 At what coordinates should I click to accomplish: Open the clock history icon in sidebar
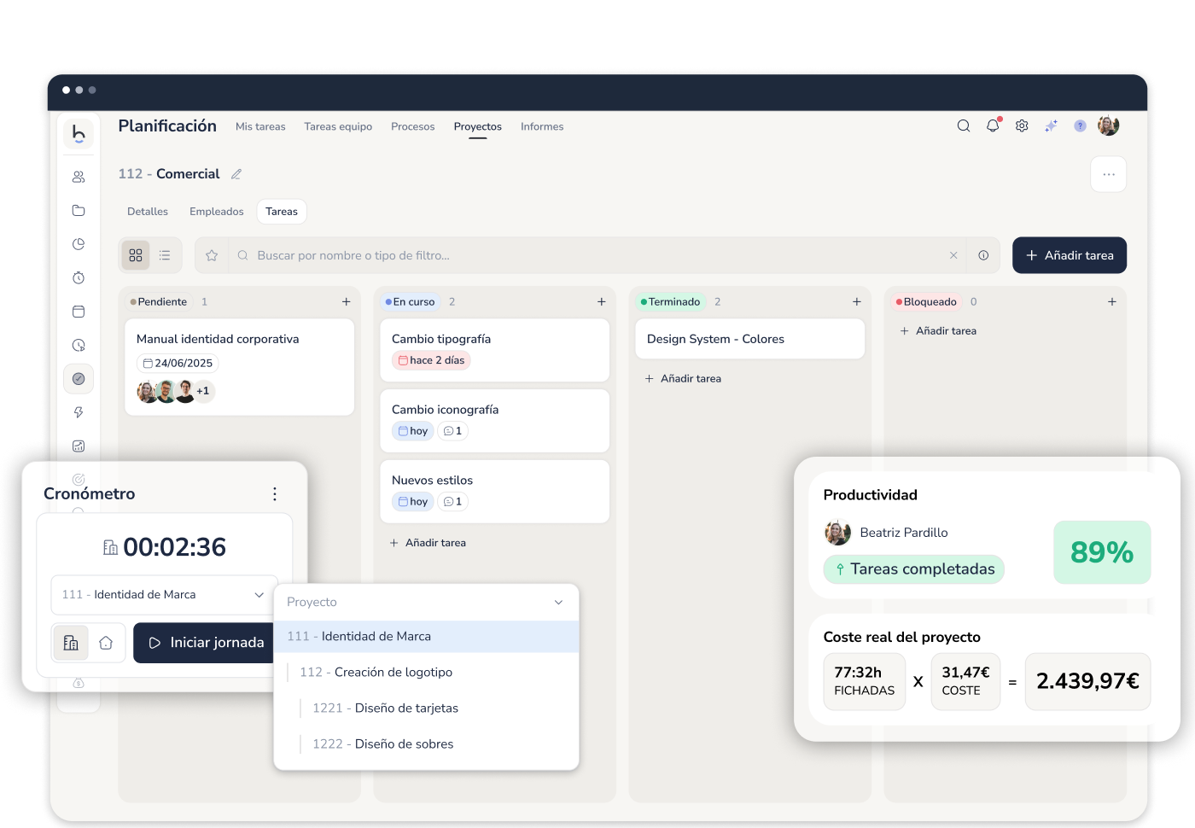tap(79, 345)
